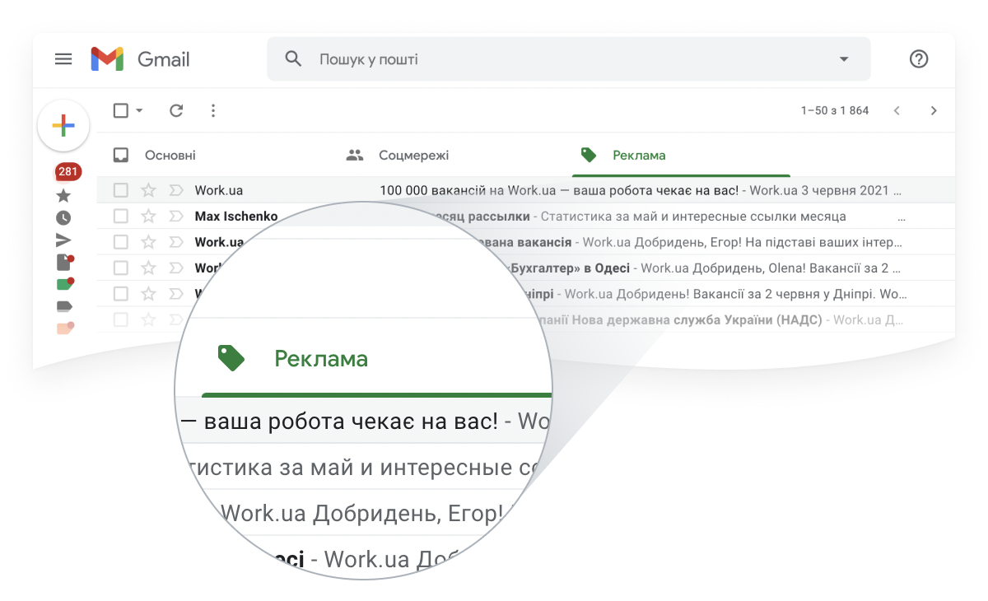Star the first Work.ua email

coord(148,190)
